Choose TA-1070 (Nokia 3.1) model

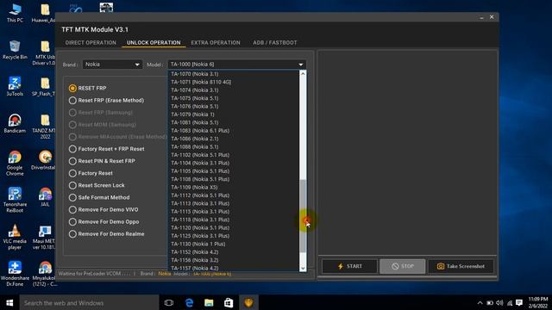click(234, 74)
